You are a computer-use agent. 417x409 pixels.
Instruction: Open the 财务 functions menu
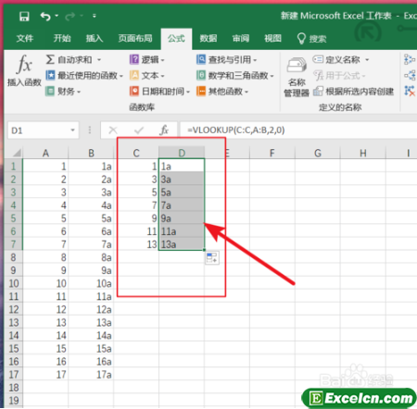pyautogui.click(x=63, y=92)
